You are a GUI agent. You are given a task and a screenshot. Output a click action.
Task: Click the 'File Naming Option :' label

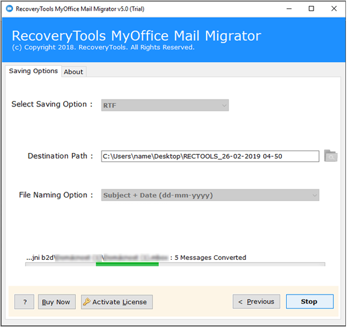(56, 195)
